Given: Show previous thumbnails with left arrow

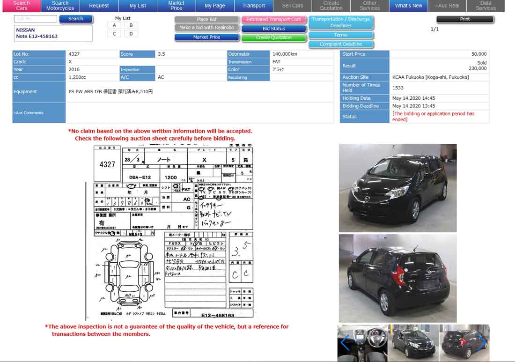Looking at the screenshot, I should coord(345,343).
